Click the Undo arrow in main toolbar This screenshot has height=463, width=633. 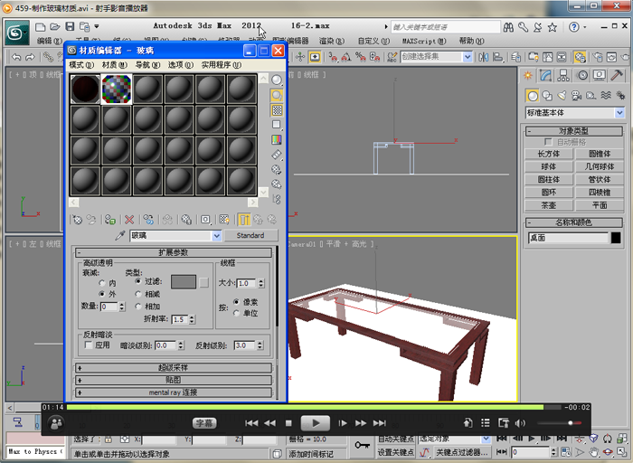coord(16,57)
